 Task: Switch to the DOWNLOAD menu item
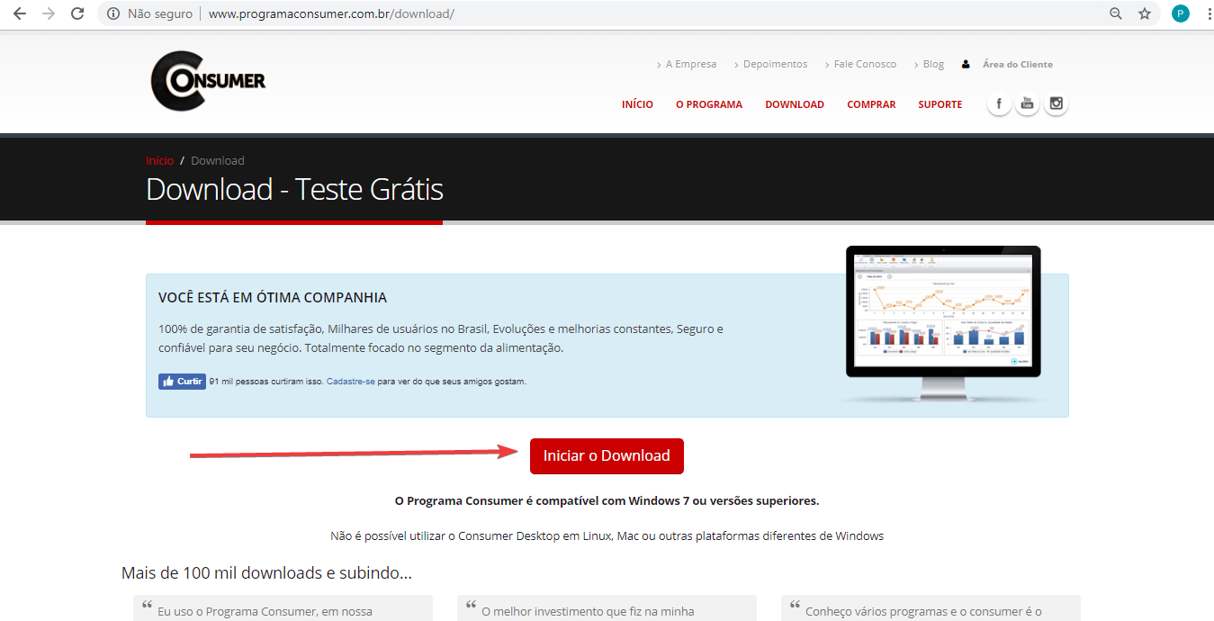pos(795,103)
